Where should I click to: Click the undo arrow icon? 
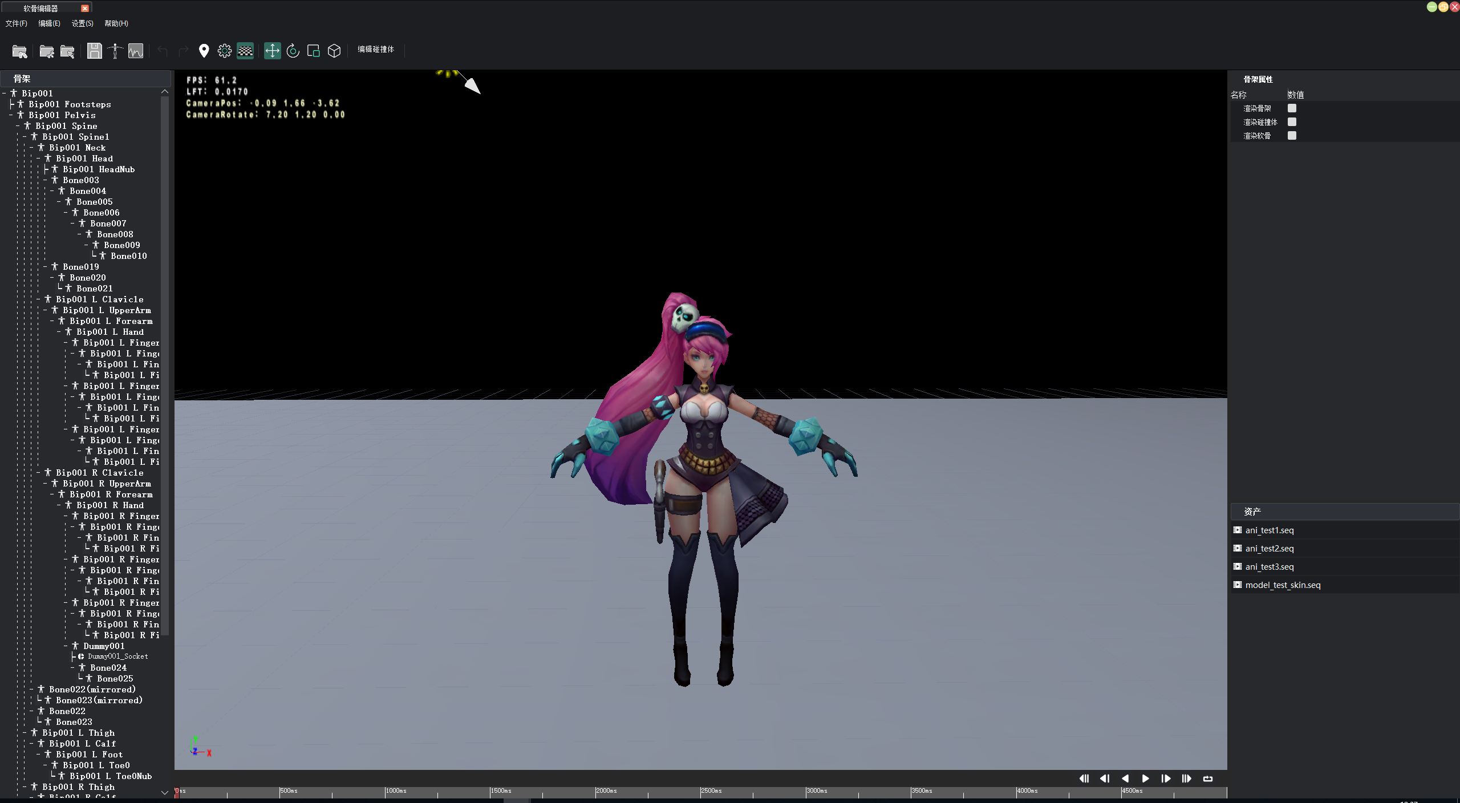(x=163, y=51)
